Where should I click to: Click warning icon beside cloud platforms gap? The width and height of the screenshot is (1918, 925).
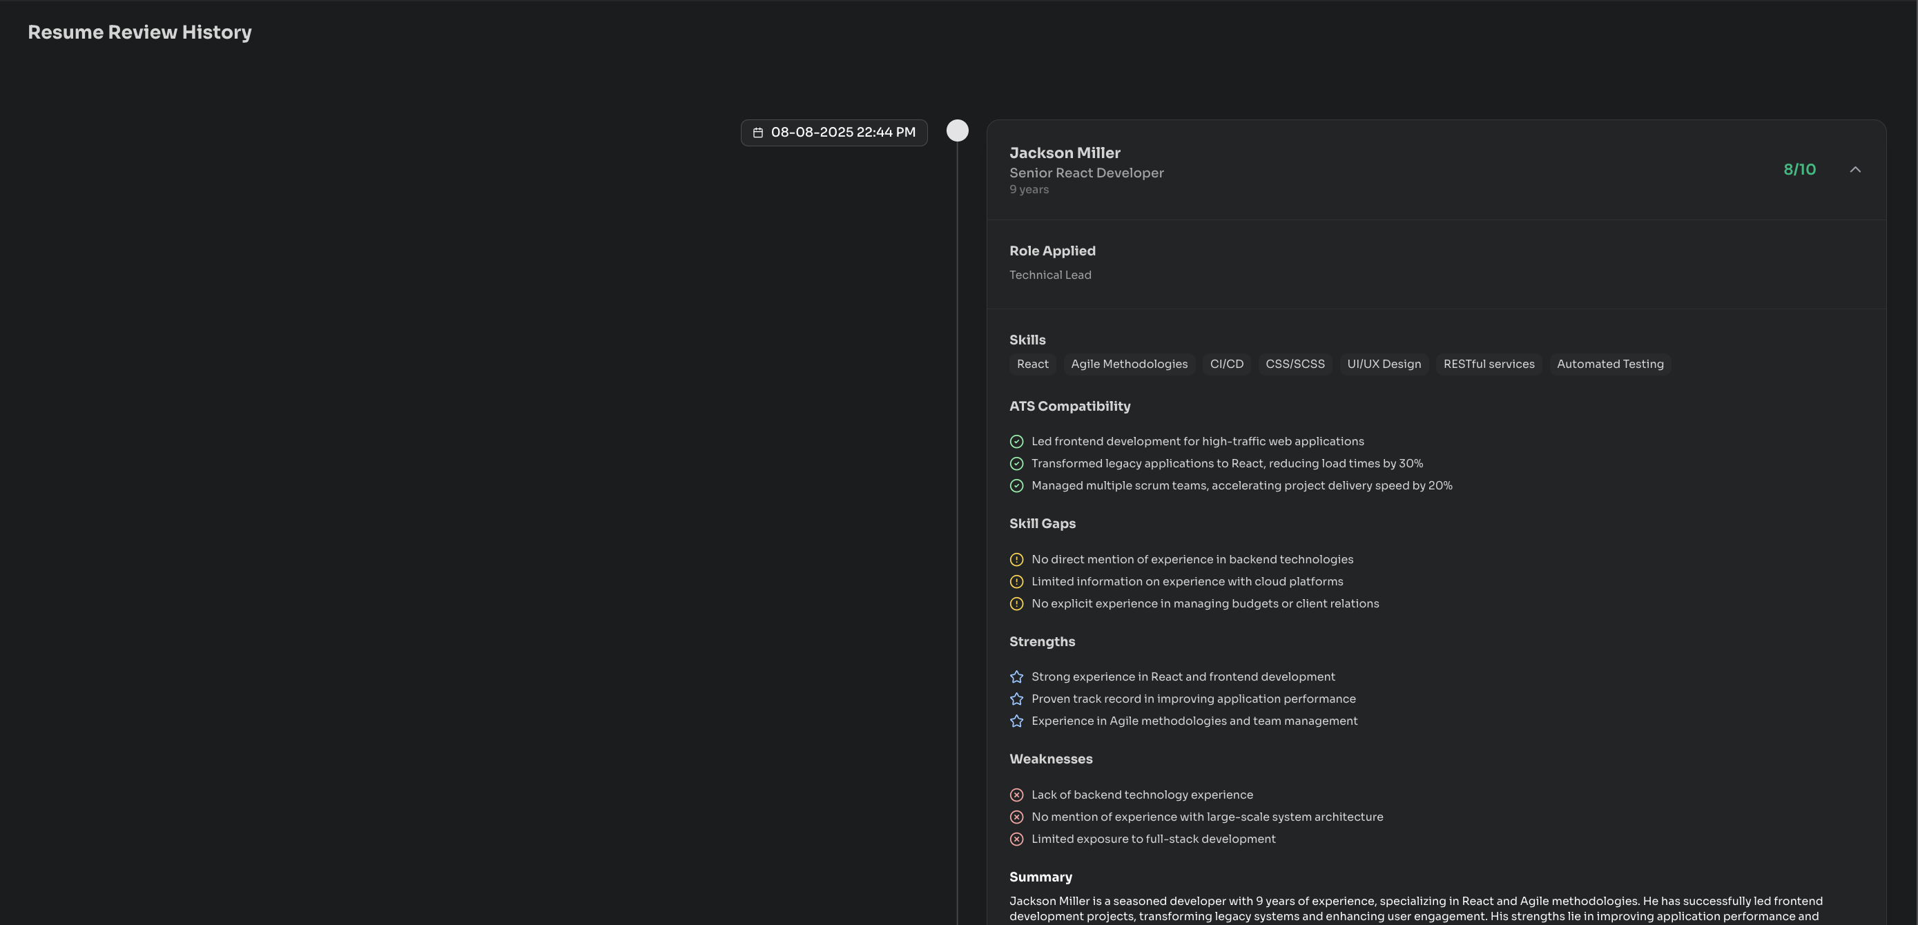click(1016, 582)
